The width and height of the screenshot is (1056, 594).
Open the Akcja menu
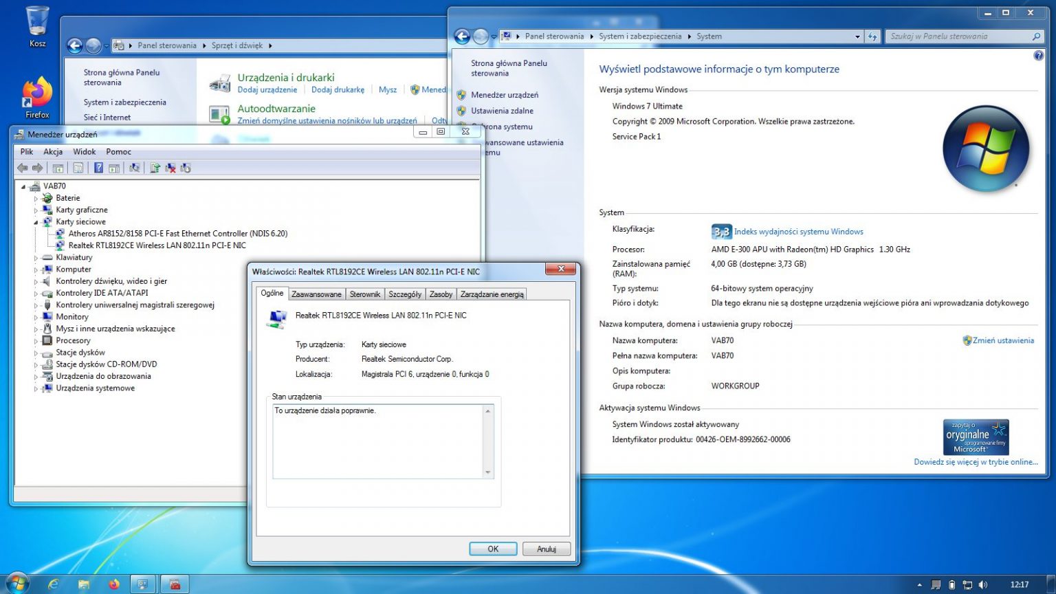click(53, 151)
